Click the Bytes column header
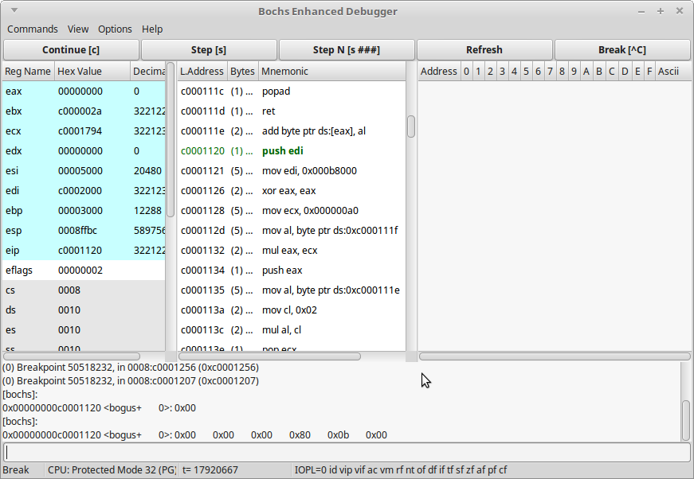This screenshot has height=479, width=694. (x=242, y=72)
